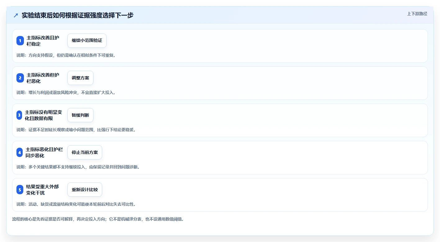Click the condition text 主指标恶化且护栏同步恶化
Image resolution: width=440 pixels, height=242 pixels.
coord(44,152)
